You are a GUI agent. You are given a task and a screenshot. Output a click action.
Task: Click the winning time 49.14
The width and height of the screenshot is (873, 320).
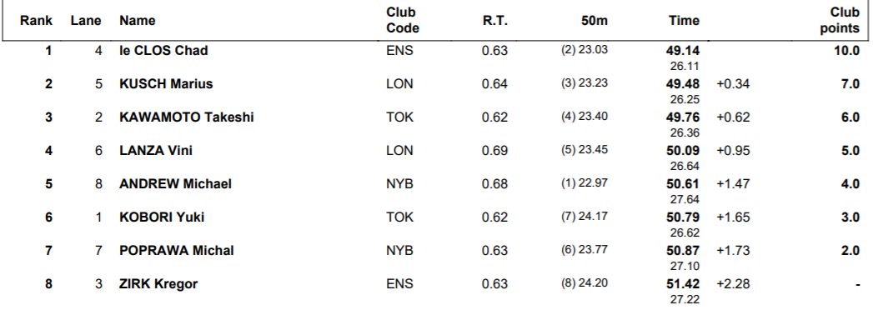[x=683, y=51]
